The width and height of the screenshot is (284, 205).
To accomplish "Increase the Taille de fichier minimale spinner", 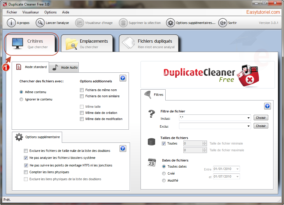I will pos(204,142).
